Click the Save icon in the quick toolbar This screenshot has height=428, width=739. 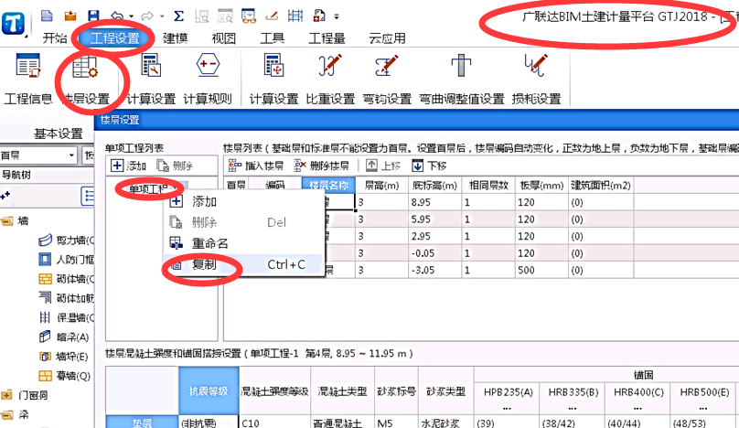94,16
